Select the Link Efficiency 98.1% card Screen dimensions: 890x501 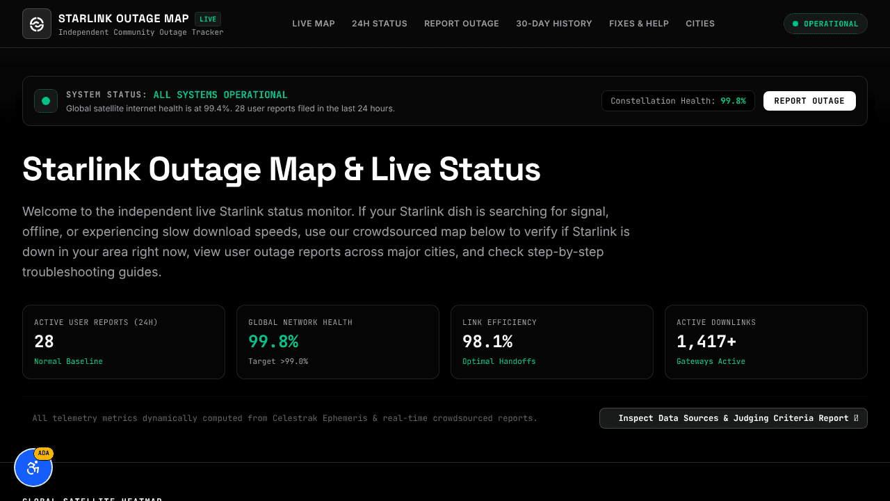552,342
